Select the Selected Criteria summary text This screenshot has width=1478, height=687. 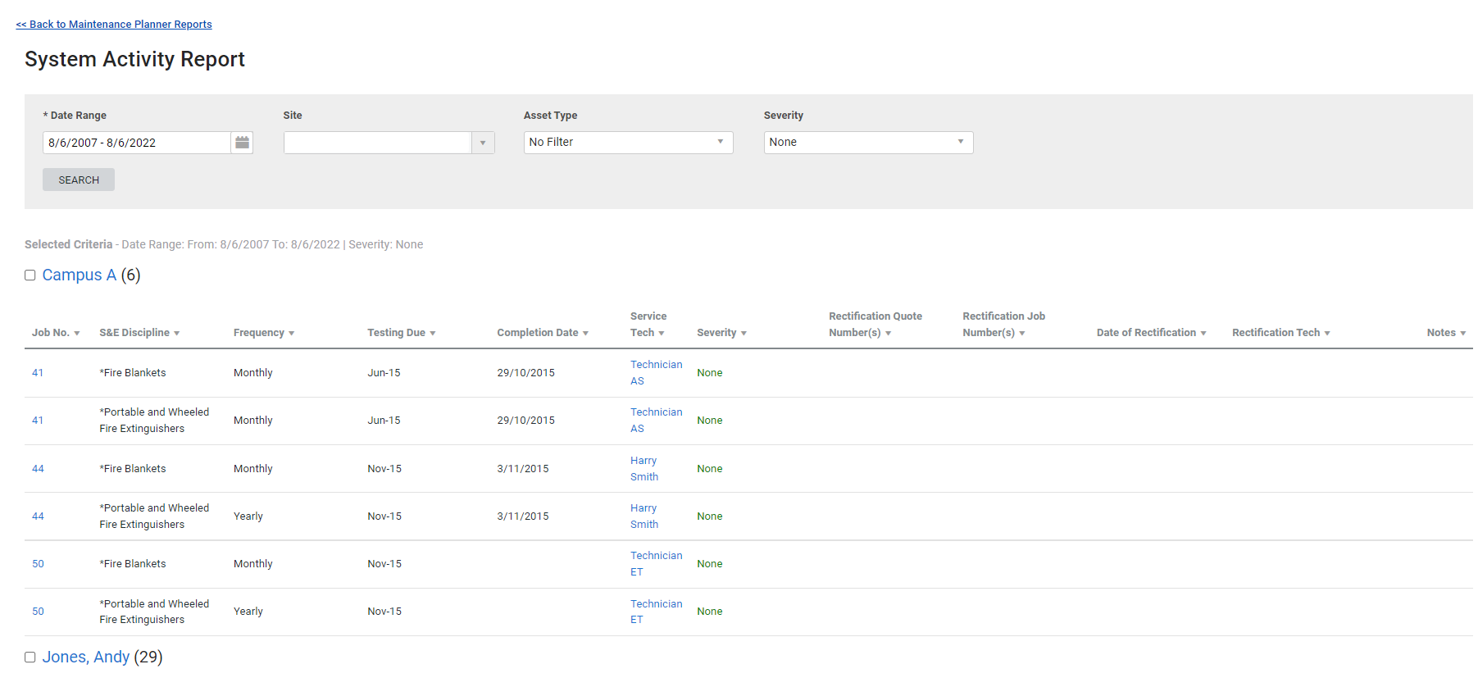(224, 245)
